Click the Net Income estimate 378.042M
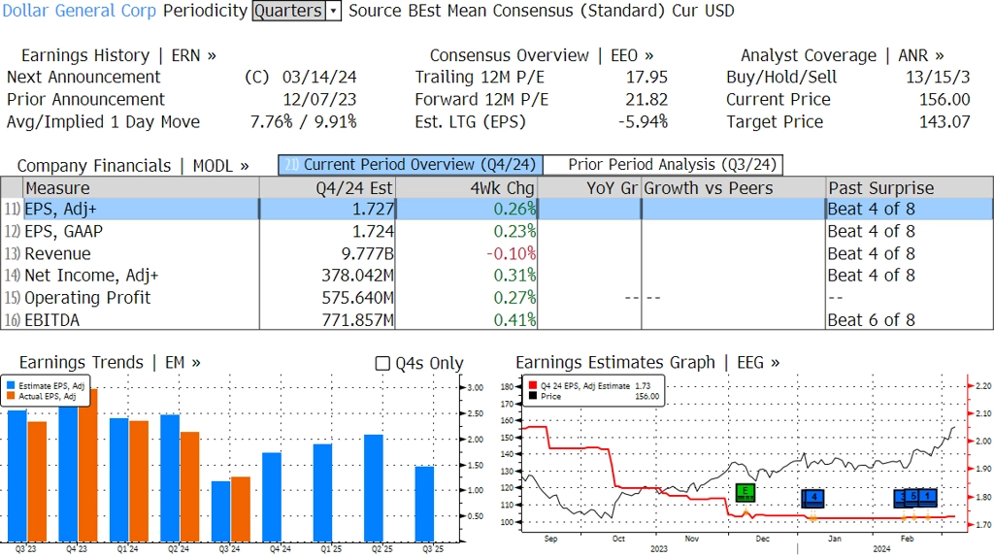 click(357, 276)
